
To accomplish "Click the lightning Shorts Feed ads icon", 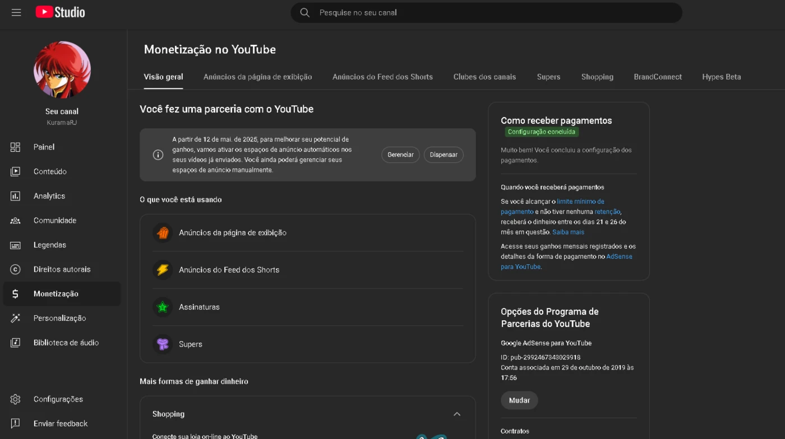I will [163, 270].
